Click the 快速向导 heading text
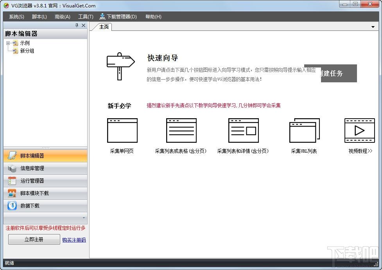 (x=163, y=58)
